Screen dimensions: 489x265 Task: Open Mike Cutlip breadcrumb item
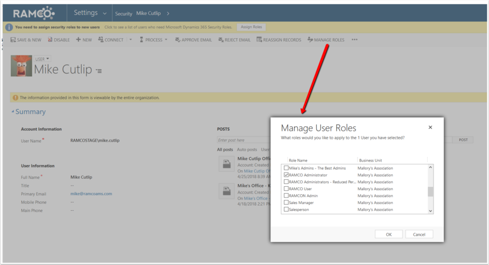(x=149, y=13)
